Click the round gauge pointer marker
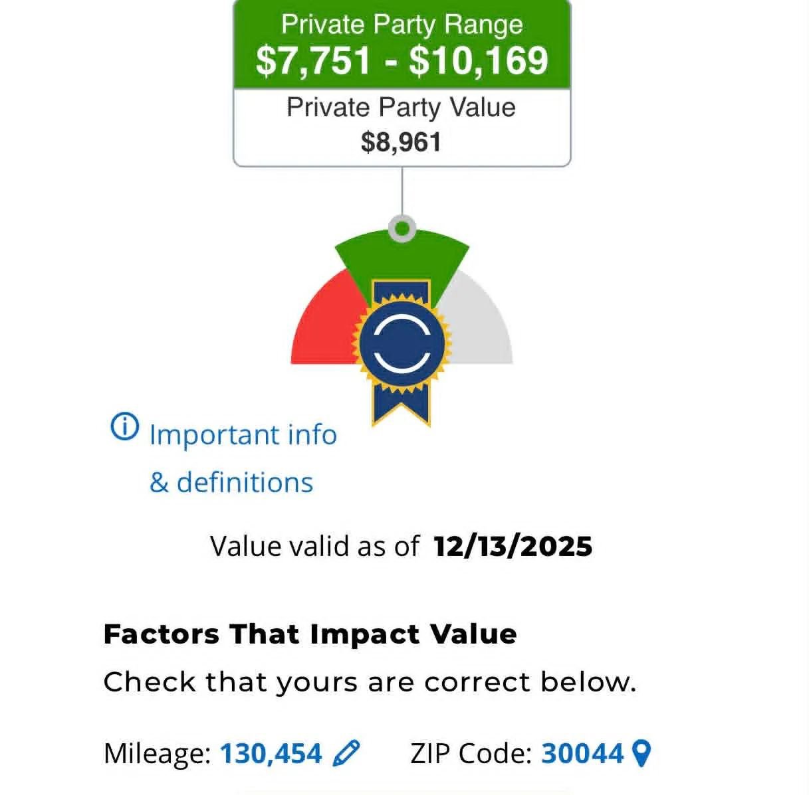This screenshot has width=809, height=795. coord(402,228)
